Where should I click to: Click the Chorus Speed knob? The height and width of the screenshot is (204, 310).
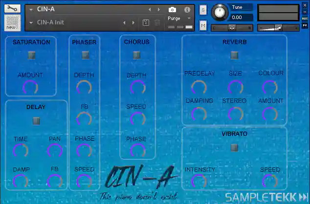click(138, 119)
